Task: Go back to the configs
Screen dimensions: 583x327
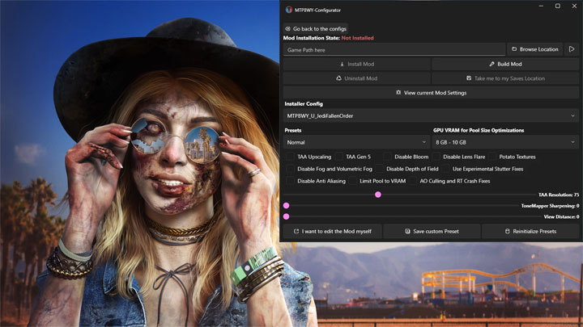Action: tap(316, 28)
